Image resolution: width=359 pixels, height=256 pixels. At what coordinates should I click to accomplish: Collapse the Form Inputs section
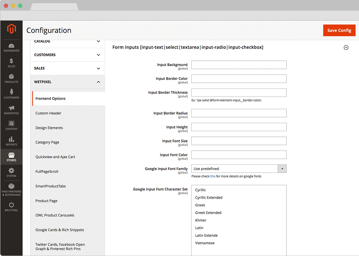[x=346, y=47]
